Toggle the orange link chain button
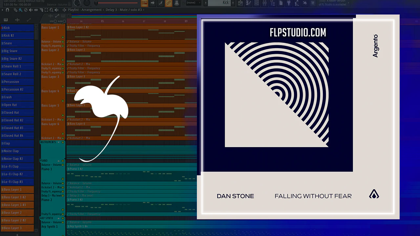The image size is (420, 236). [168, 3]
